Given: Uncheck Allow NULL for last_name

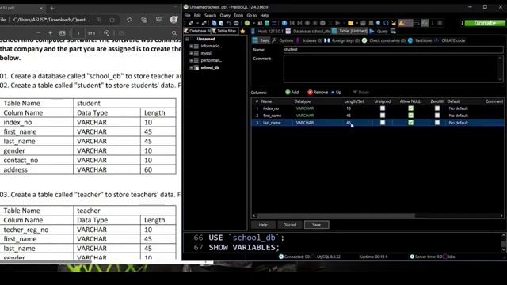Looking at the screenshot, I should (410, 123).
